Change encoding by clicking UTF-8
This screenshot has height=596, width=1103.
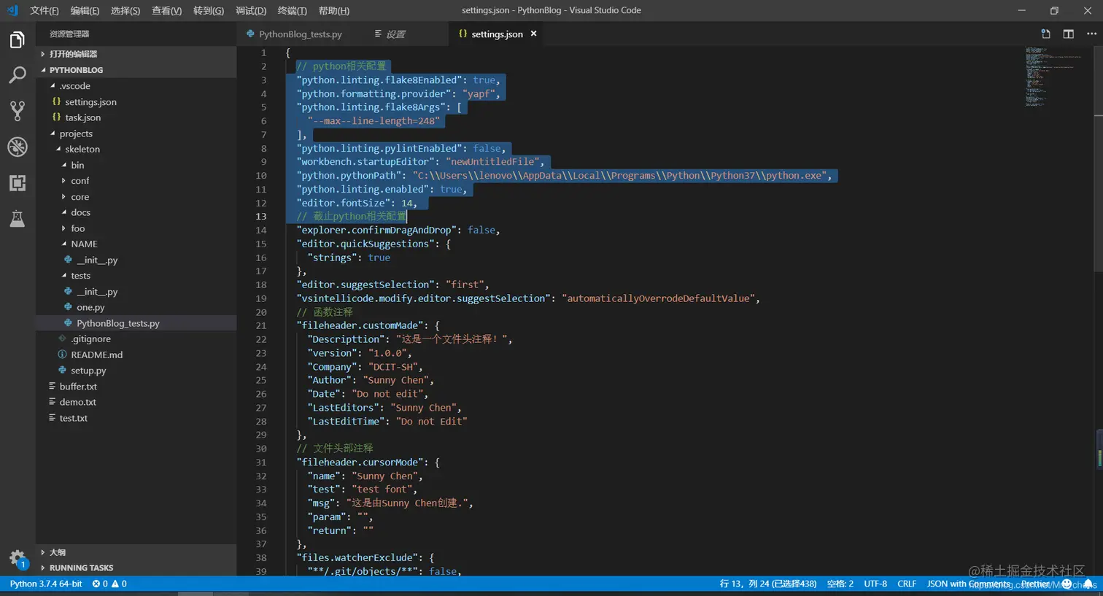click(x=876, y=584)
